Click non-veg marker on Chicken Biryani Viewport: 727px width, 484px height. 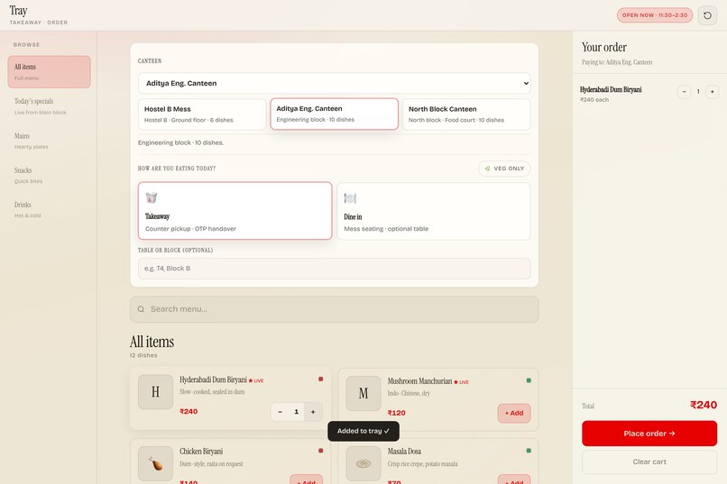(320, 450)
